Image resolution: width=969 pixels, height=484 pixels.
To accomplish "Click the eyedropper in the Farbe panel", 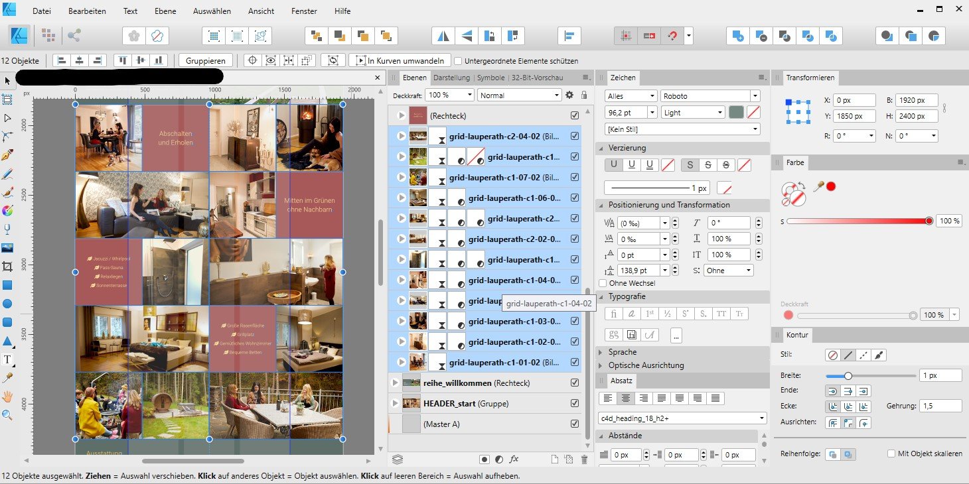I will (x=818, y=186).
